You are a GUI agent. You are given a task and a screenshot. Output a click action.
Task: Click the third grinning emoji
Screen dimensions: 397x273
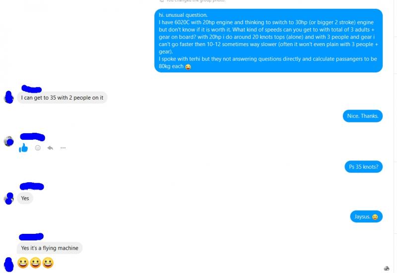[48, 263]
